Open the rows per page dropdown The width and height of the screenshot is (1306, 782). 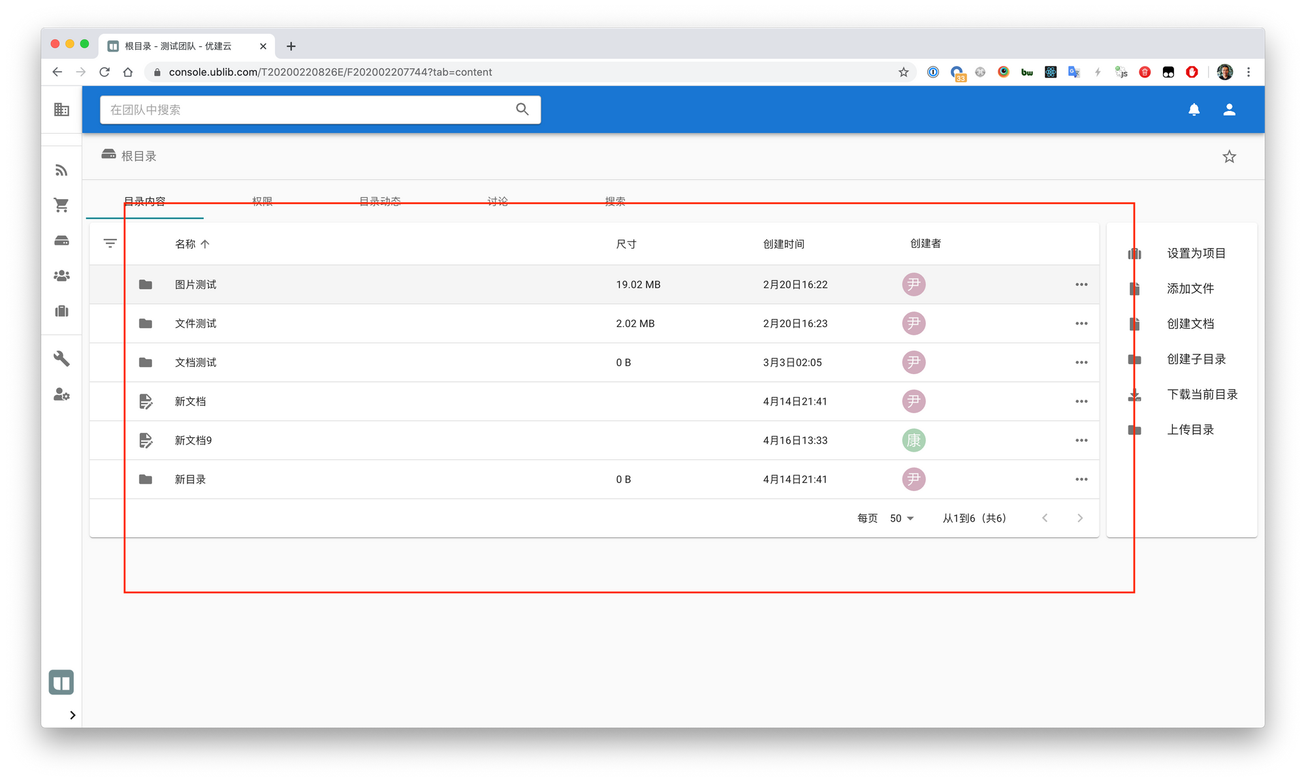[x=902, y=518]
